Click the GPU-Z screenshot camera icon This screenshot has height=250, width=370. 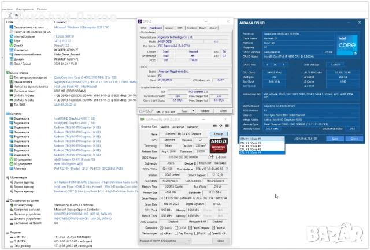[x=214, y=126]
